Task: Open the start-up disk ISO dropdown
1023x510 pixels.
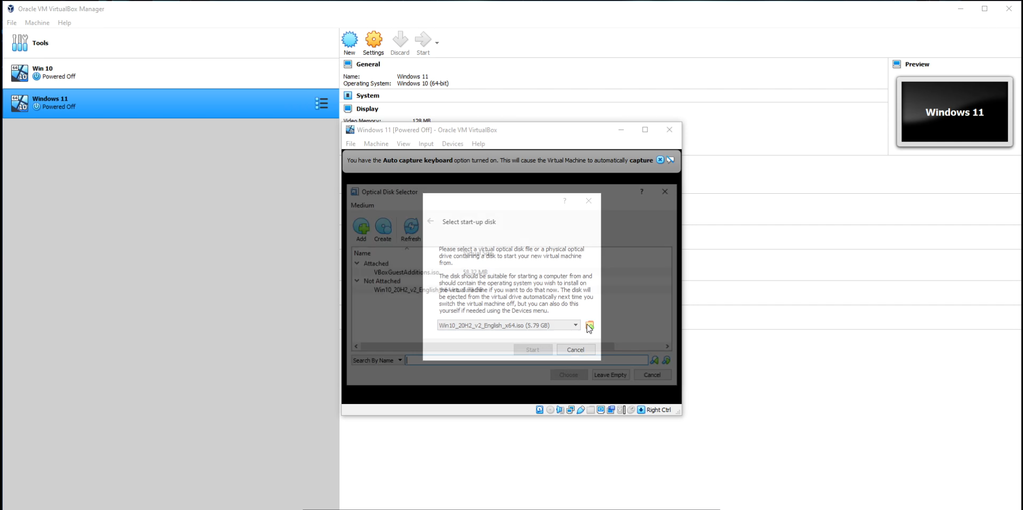Action: (x=509, y=325)
